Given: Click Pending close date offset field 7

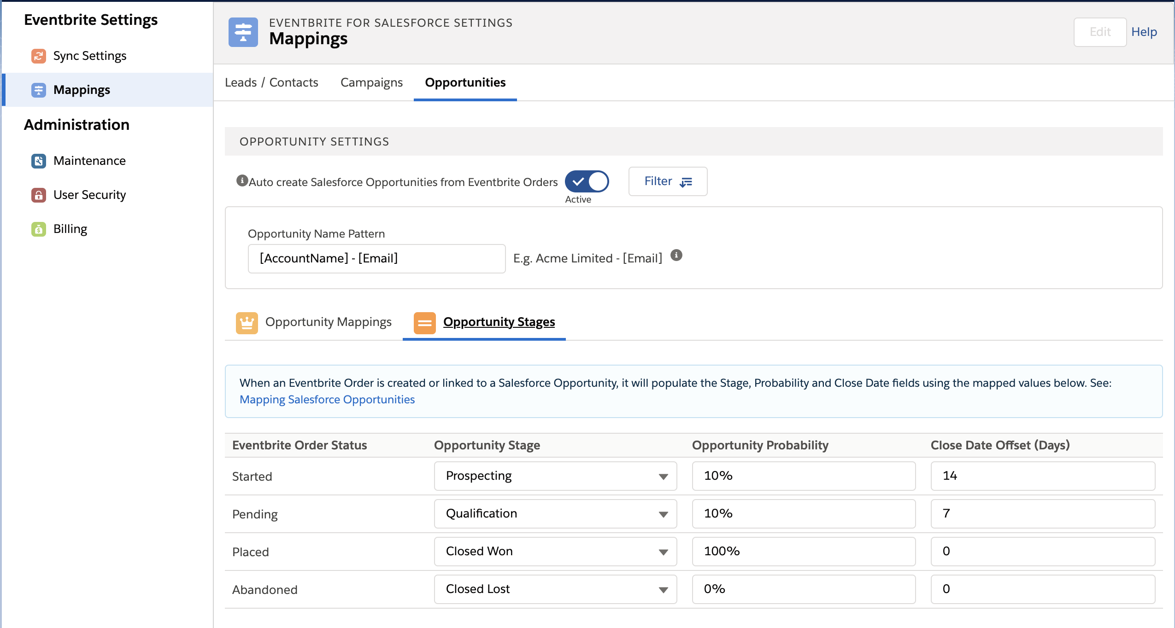Looking at the screenshot, I should [1043, 514].
